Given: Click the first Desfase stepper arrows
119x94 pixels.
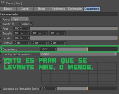Looking at the screenshot, I should tap(29, 43).
